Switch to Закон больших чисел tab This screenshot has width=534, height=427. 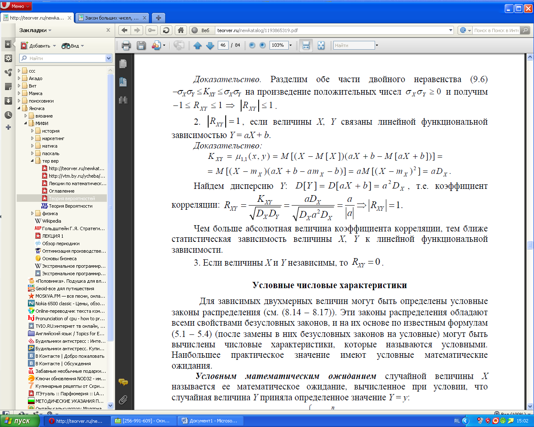pos(112,18)
